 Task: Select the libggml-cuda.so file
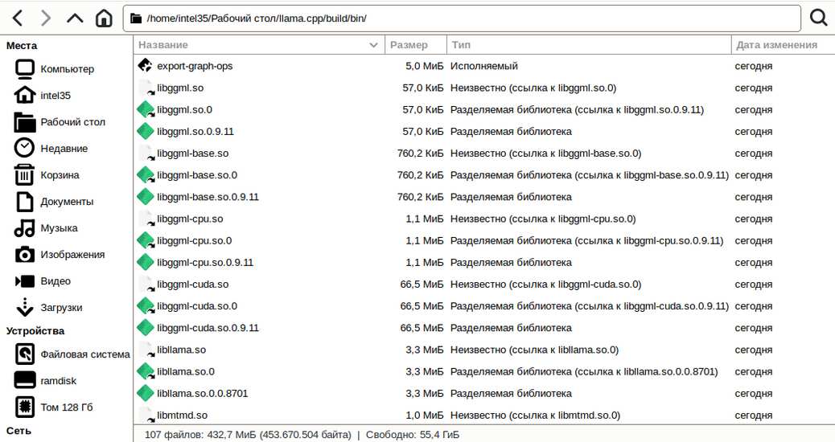pos(193,284)
